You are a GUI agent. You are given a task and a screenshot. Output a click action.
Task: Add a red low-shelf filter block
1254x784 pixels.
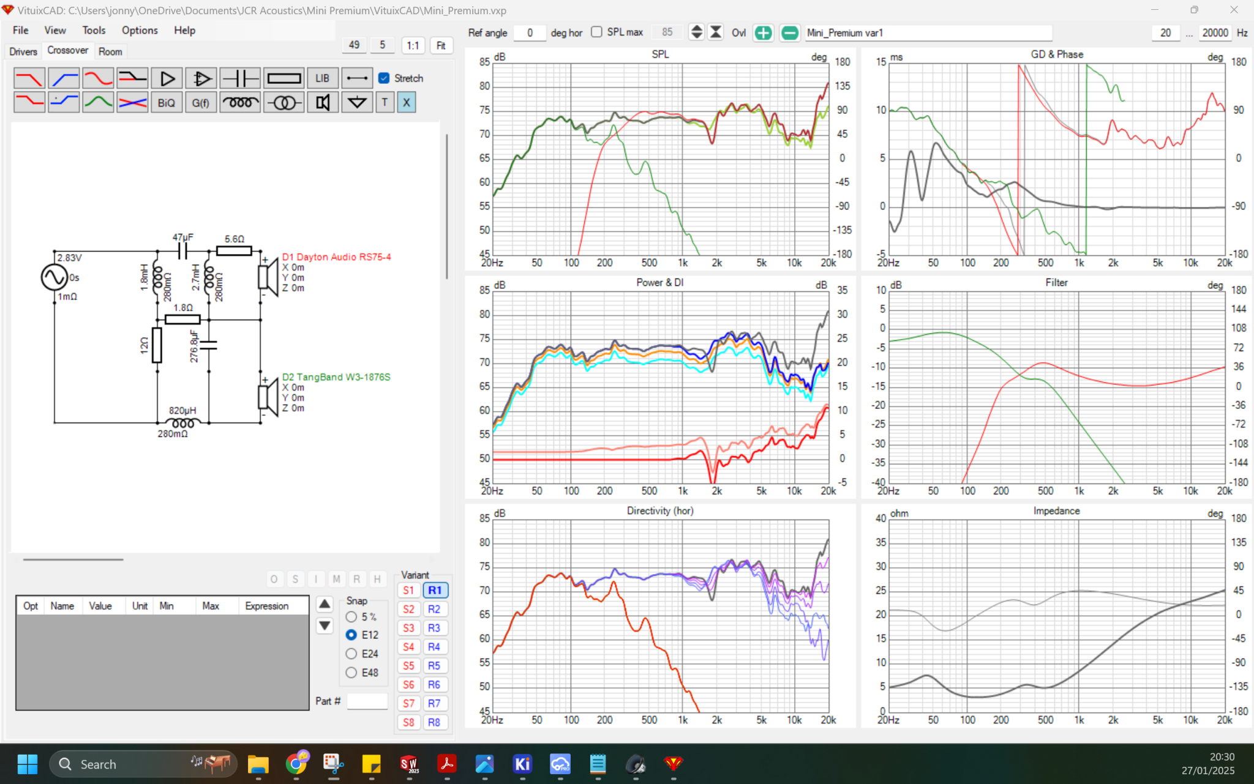[29, 102]
